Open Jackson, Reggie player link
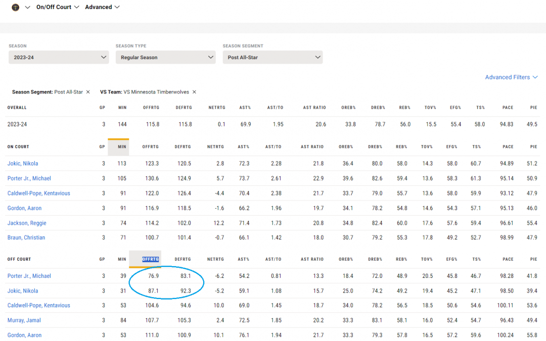This screenshot has width=546, height=341. point(27,223)
